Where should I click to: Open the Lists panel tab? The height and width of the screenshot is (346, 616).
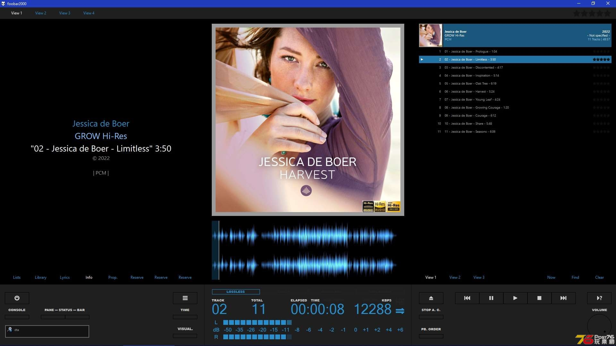(x=17, y=277)
